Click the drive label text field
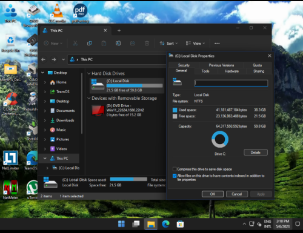 (x=231, y=83)
